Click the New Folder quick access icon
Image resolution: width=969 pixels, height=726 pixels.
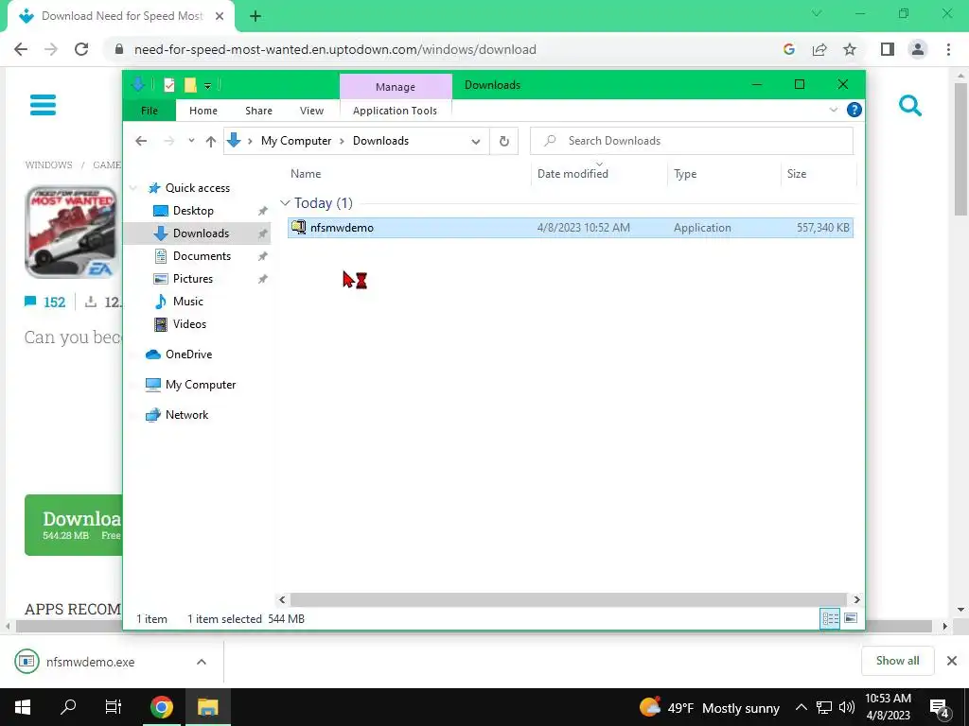coord(190,85)
